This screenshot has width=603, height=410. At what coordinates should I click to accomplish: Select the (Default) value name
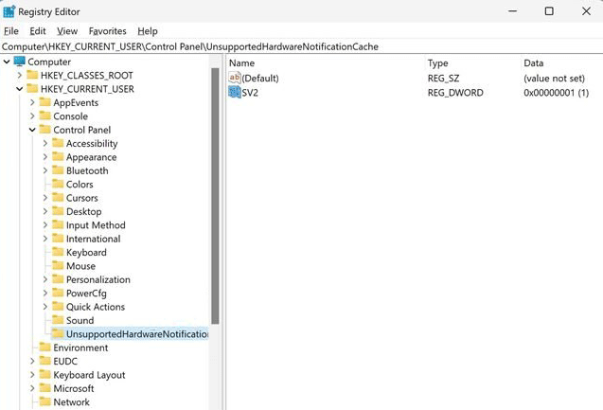(260, 78)
